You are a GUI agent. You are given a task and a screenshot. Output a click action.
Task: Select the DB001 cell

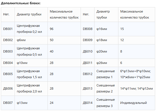[x=8, y=29]
